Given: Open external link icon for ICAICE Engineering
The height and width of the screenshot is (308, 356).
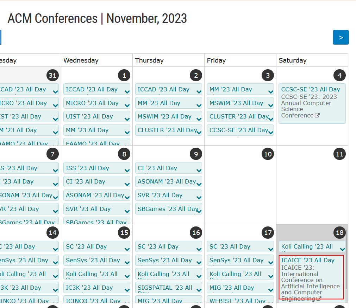Looking at the screenshot, I should coord(319,299).
